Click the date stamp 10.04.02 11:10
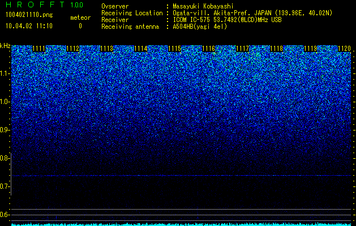This screenshot has height=226, width=356. pyautogui.click(x=29, y=26)
